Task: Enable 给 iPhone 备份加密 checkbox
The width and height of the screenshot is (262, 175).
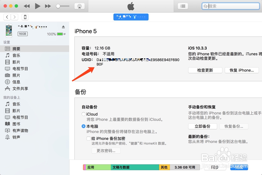Action: coord(89,139)
